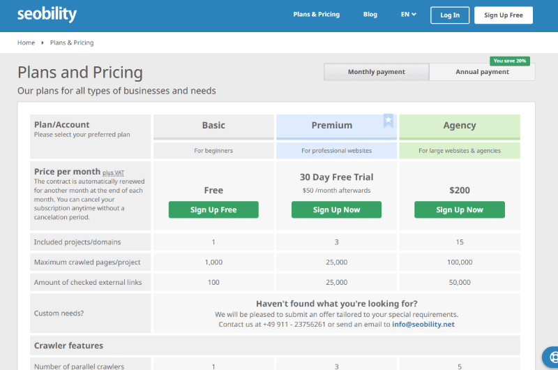Click the Free price under Basic
Screen dimensions: 558x370
click(x=213, y=190)
